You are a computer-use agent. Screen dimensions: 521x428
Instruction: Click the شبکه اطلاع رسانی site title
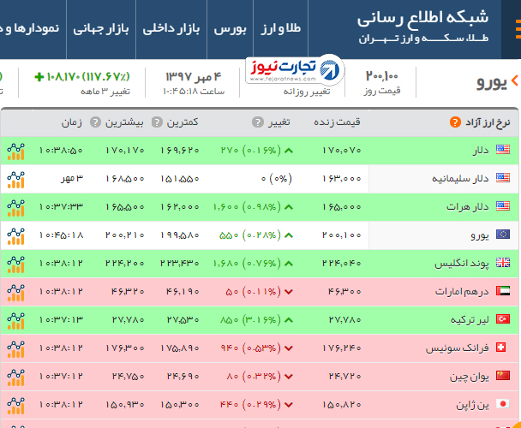pos(422,18)
